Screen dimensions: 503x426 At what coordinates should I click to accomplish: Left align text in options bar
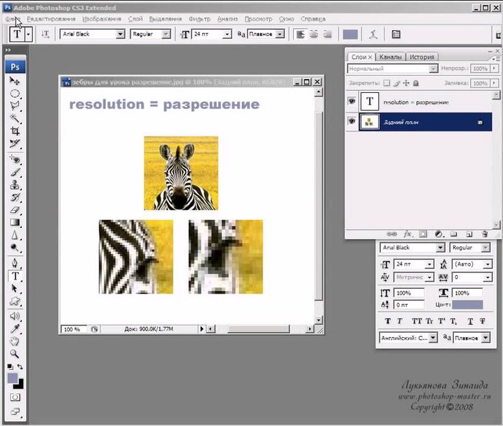pyautogui.click(x=300, y=34)
